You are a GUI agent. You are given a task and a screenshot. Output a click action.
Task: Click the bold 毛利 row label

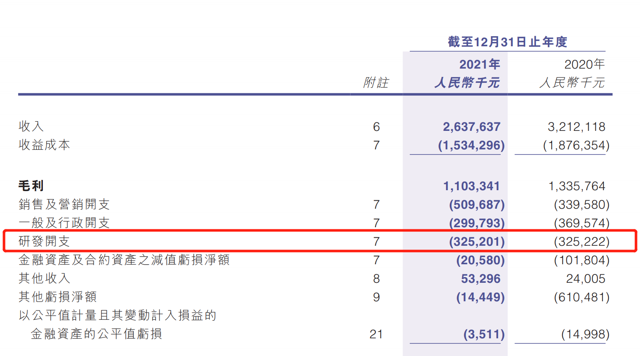click(x=31, y=186)
